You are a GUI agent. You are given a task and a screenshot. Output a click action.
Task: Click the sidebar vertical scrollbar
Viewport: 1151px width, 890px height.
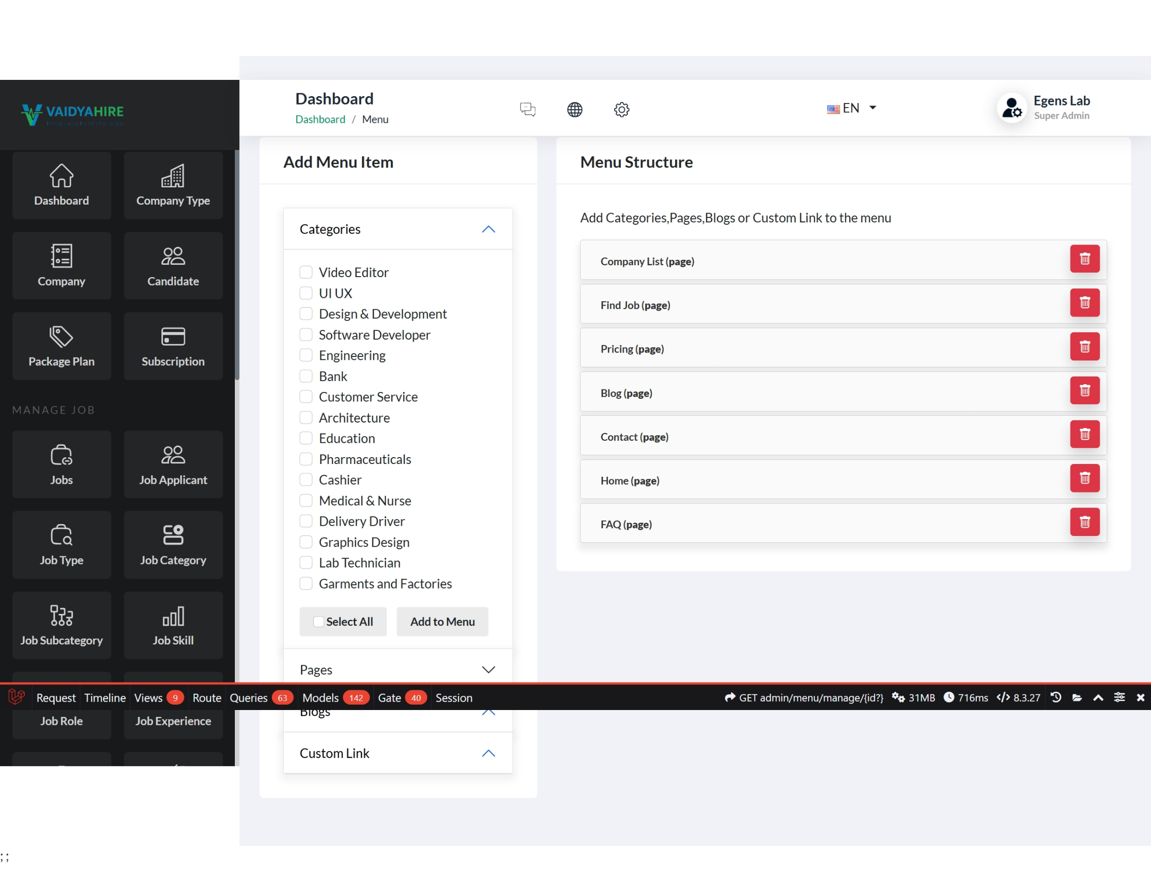click(237, 263)
